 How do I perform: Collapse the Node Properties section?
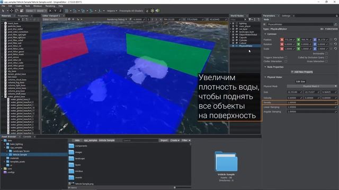pyautogui.click(x=265, y=67)
